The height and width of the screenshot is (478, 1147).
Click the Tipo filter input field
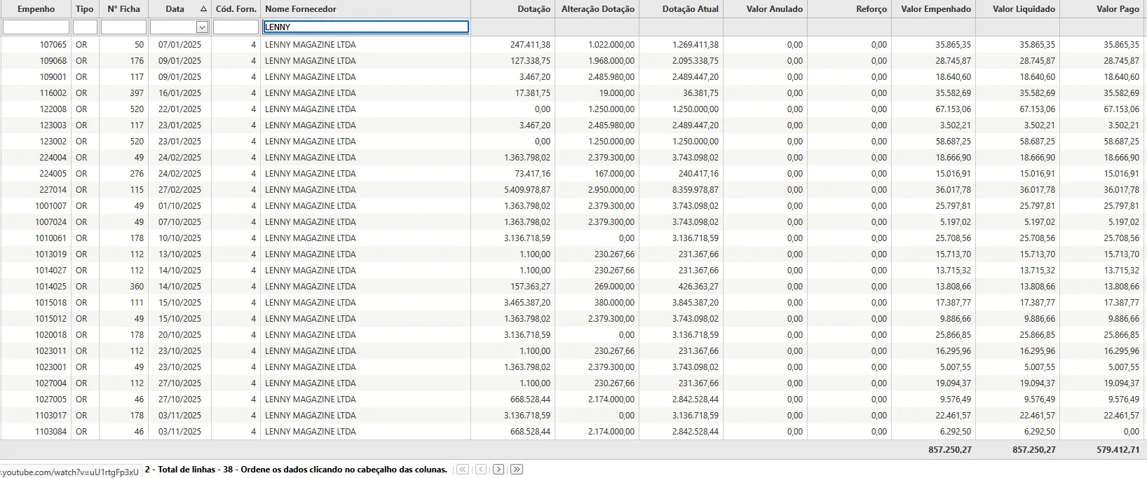coord(85,27)
